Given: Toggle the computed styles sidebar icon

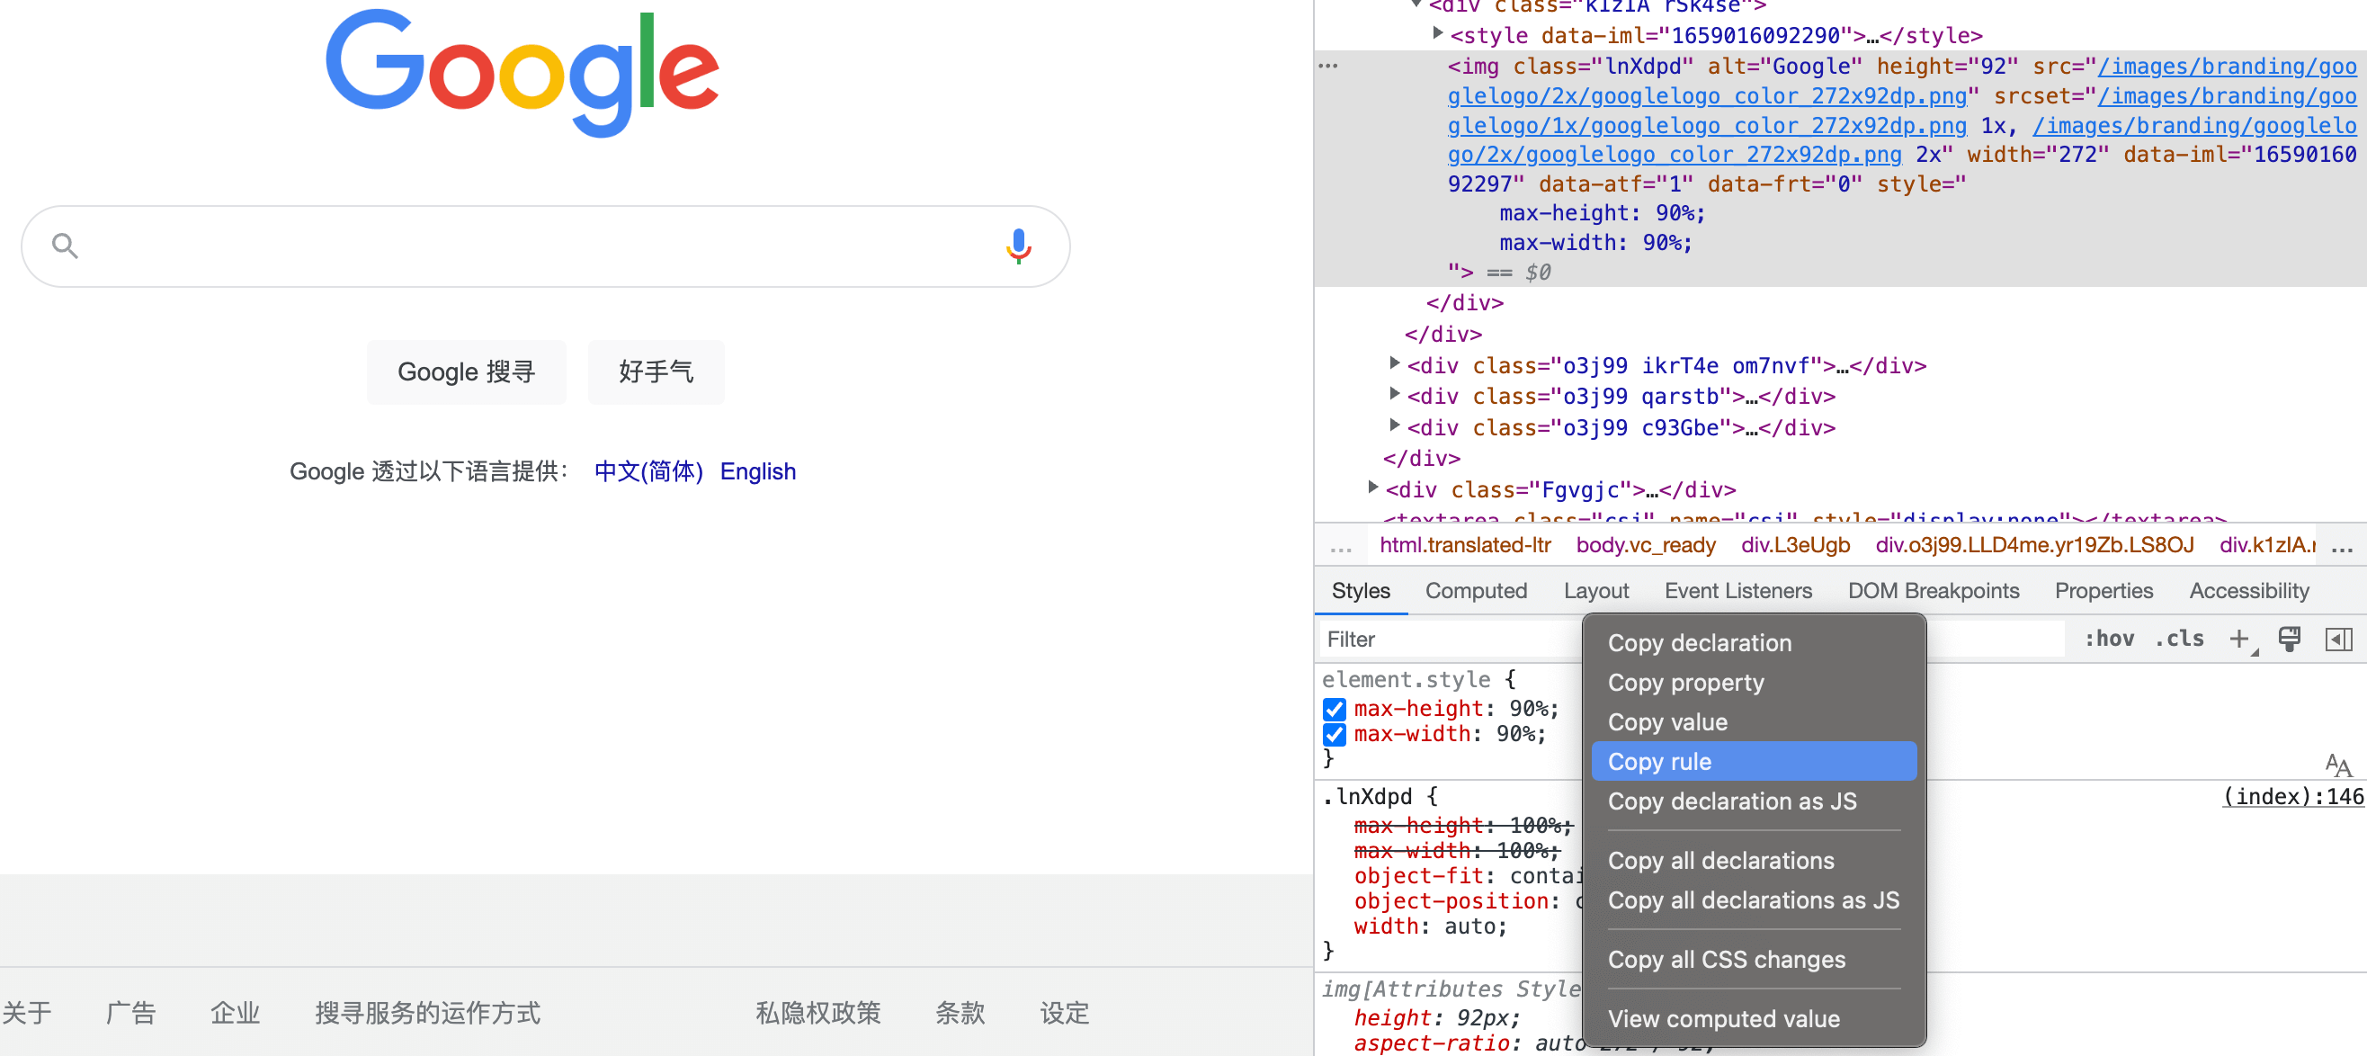Looking at the screenshot, I should 2336,639.
